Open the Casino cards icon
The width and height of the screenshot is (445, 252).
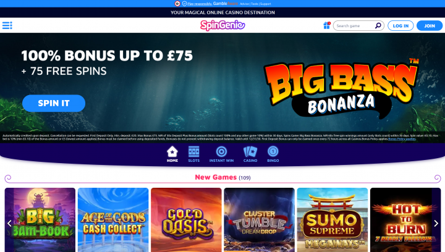pos(250,154)
